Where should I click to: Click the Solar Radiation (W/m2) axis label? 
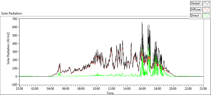click(x=8, y=48)
